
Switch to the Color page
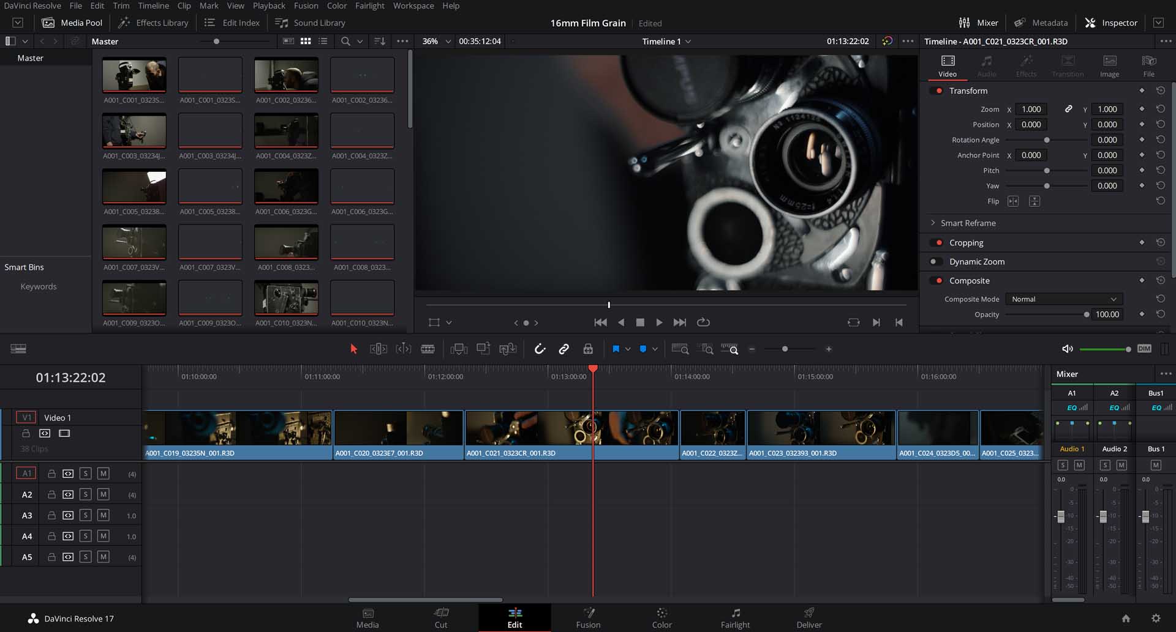click(x=661, y=617)
